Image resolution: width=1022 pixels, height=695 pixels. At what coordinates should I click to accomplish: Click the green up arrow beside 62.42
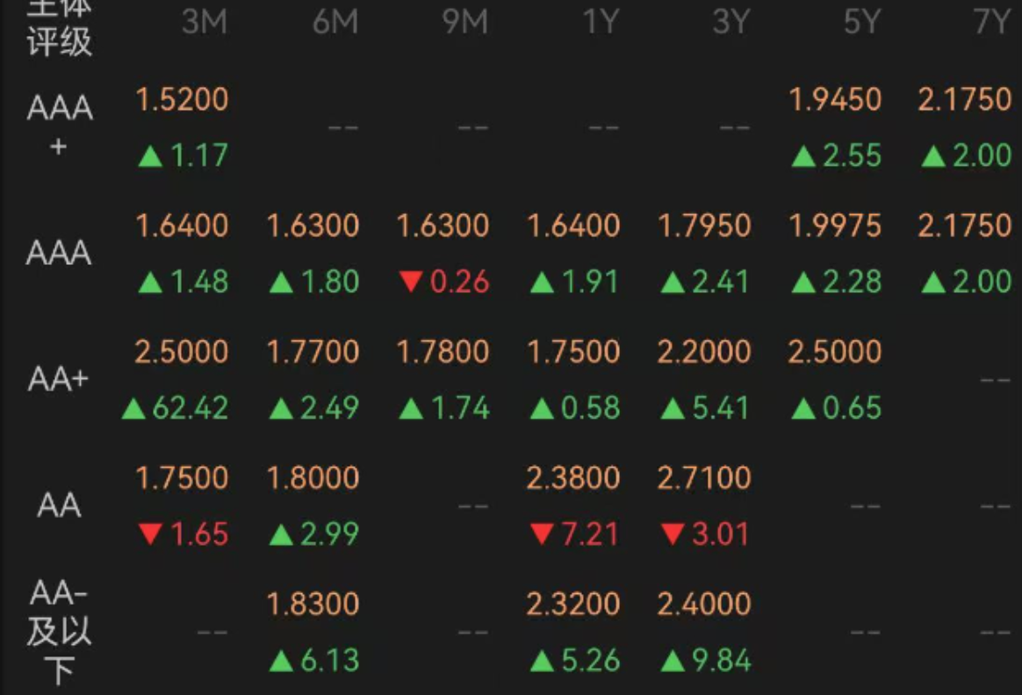pyautogui.click(x=133, y=408)
